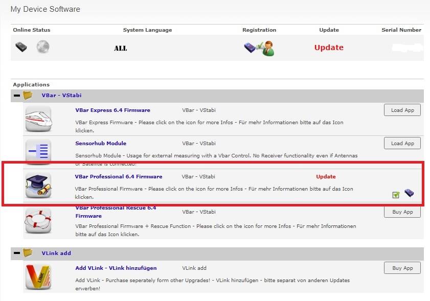Collapse the VBar - VStabi group

[x=17, y=96]
